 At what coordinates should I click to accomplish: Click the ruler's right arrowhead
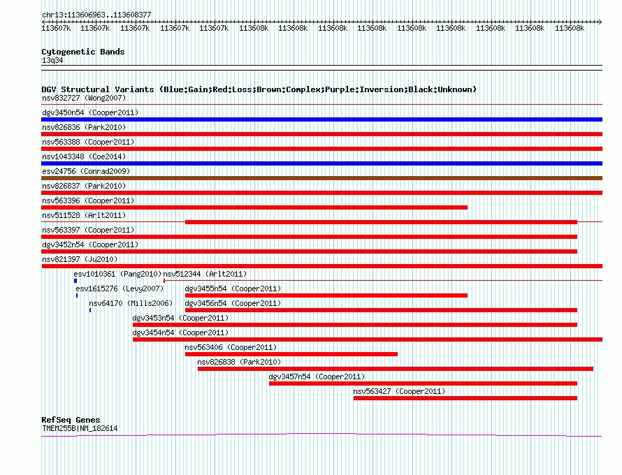[x=600, y=22]
